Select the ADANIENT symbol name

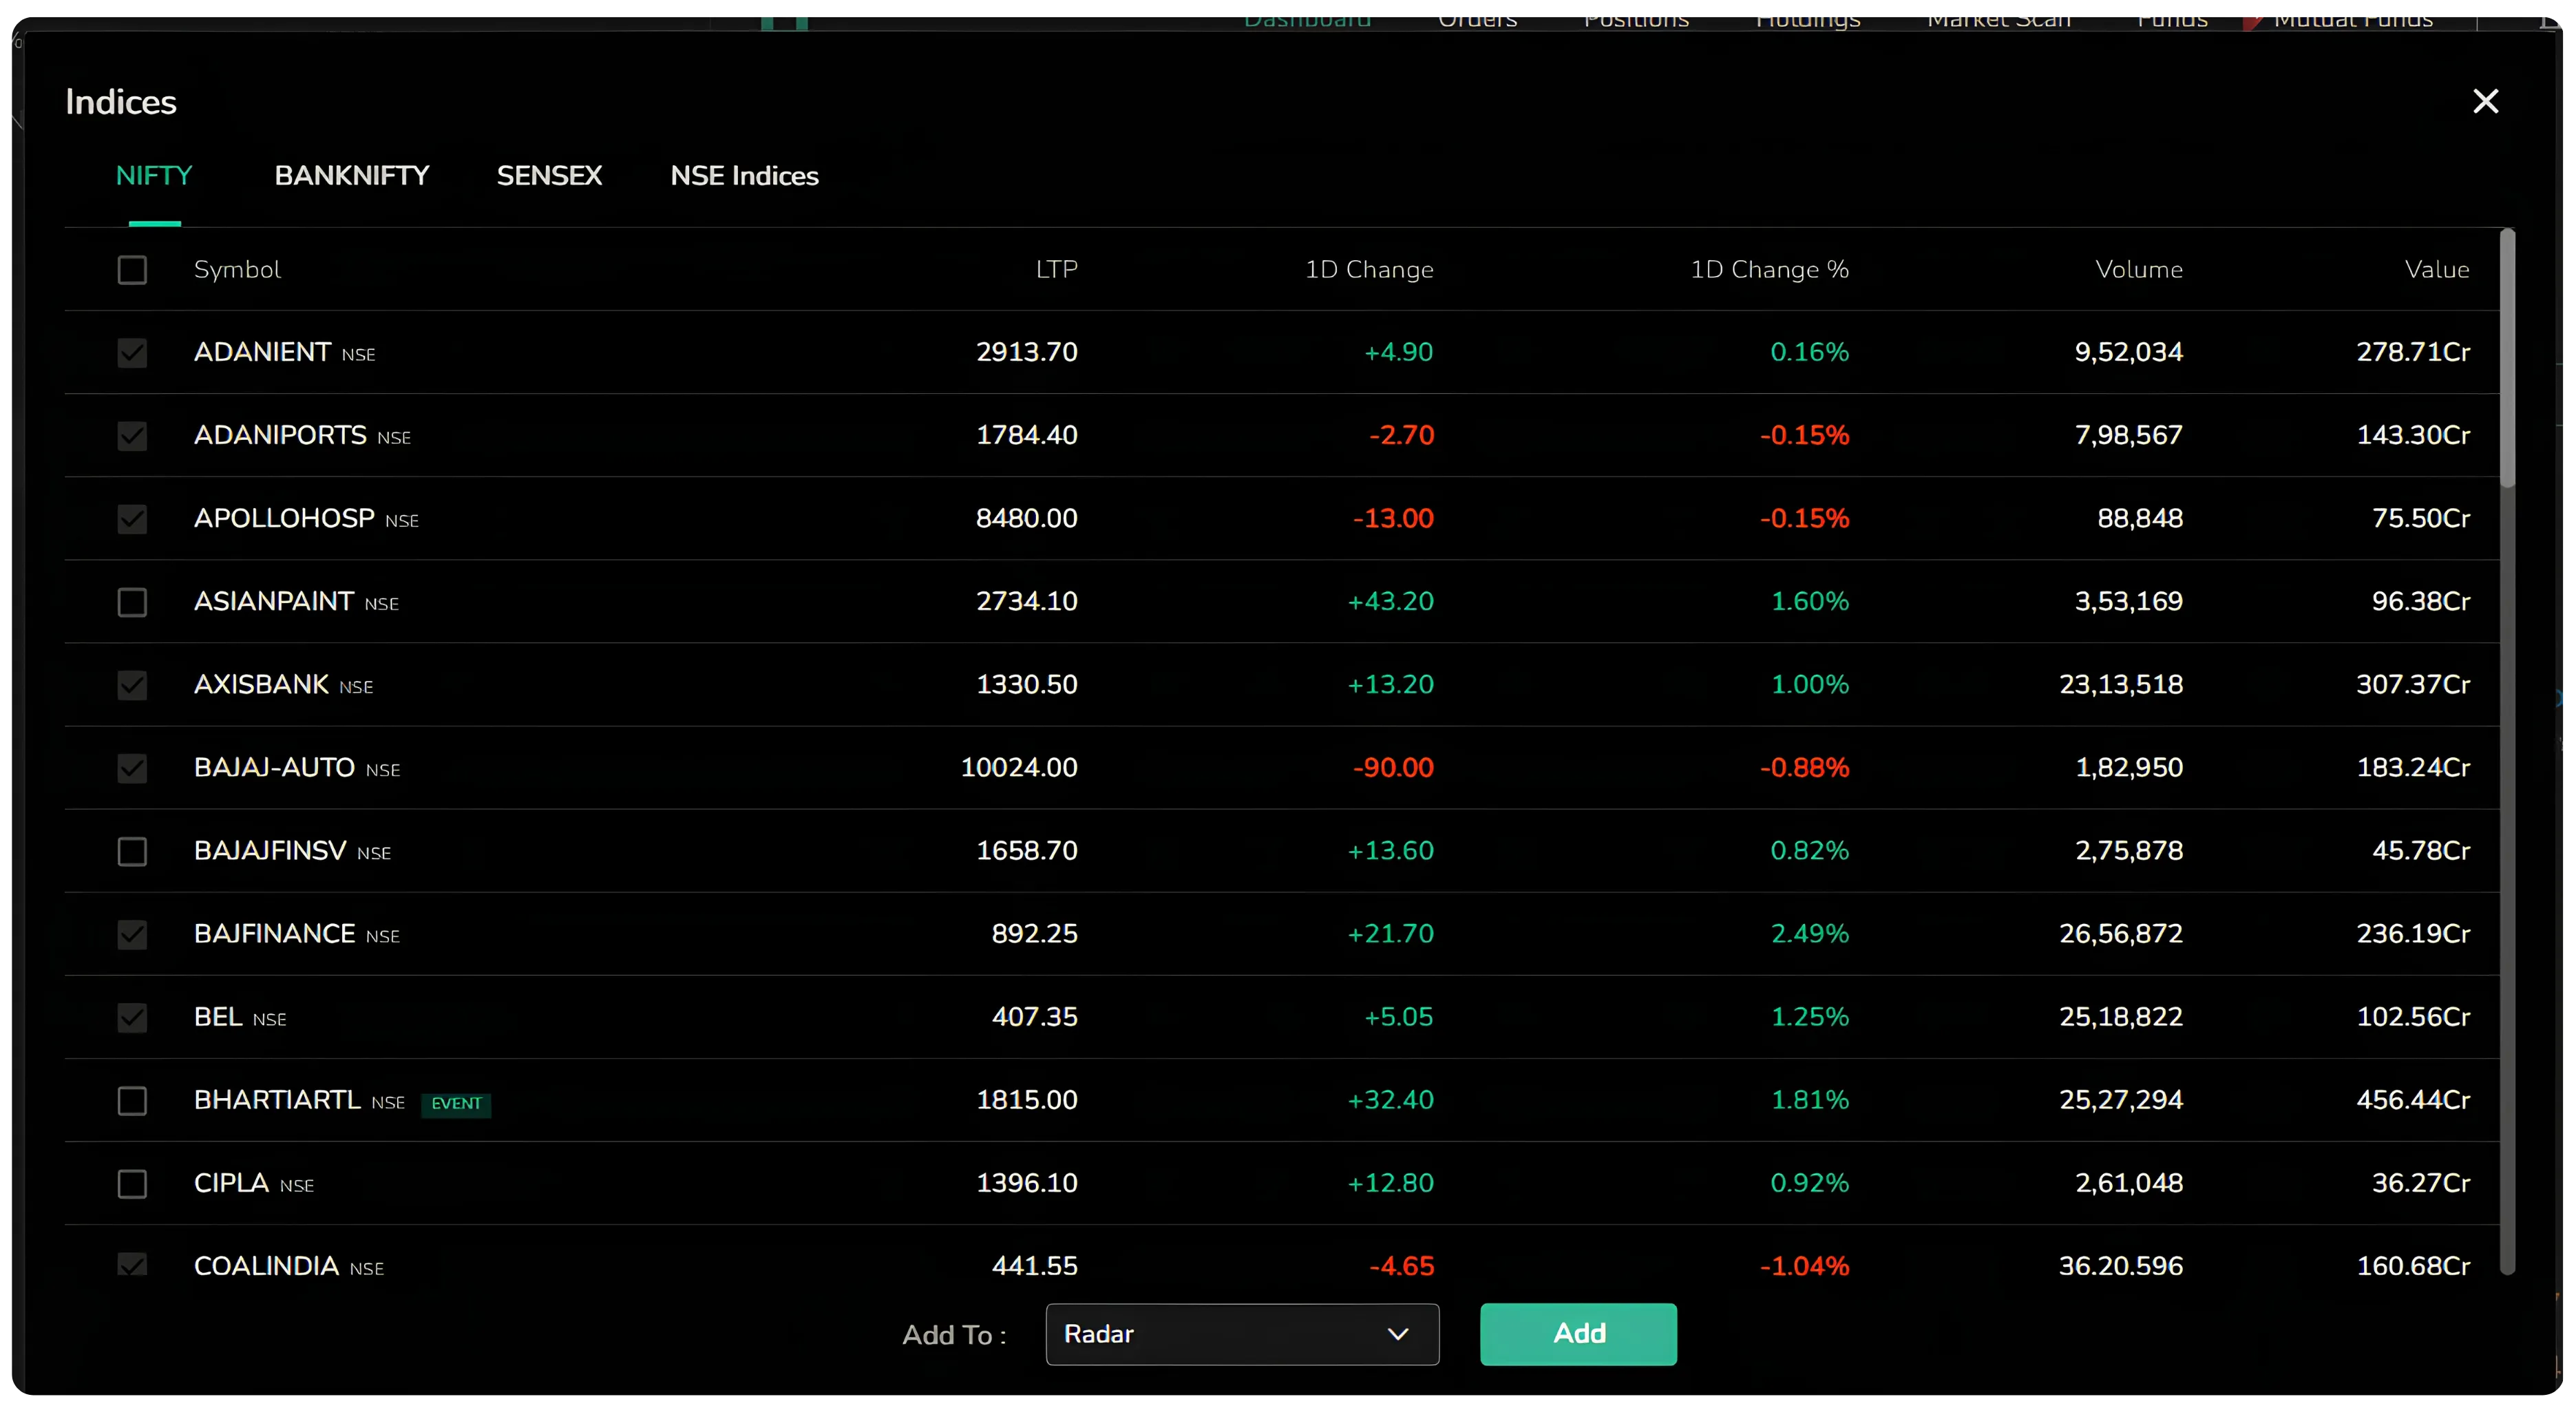pyautogui.click(x=262, y=352)
